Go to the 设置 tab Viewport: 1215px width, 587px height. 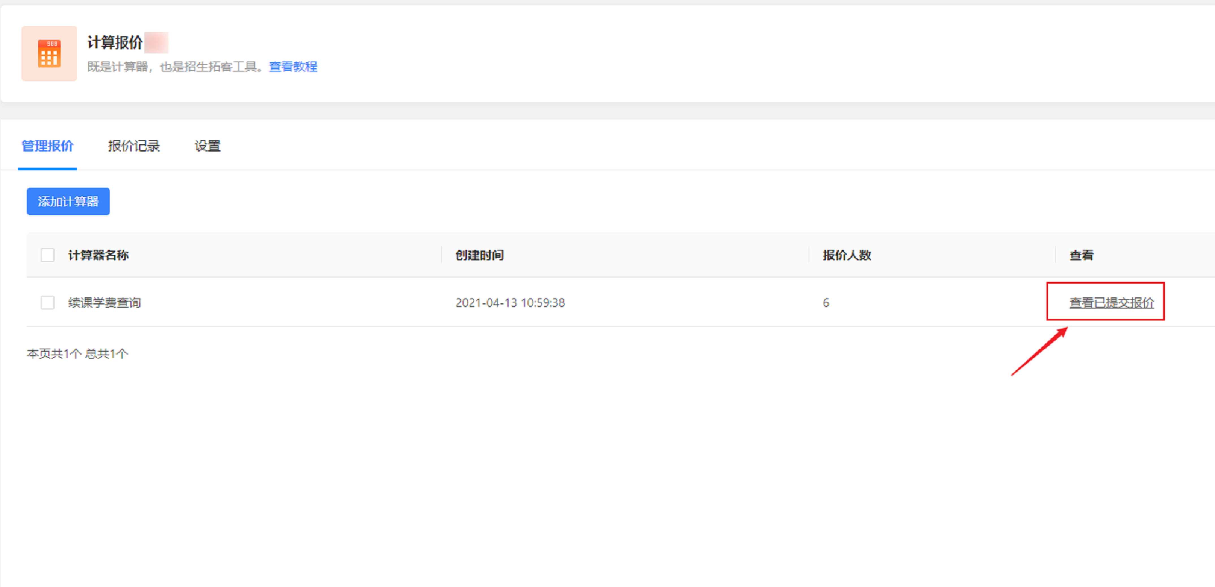click(x=207, y=146)
